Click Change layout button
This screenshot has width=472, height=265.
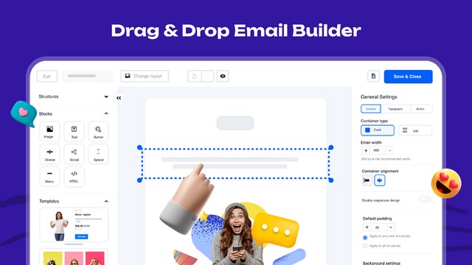click(145, 76)
